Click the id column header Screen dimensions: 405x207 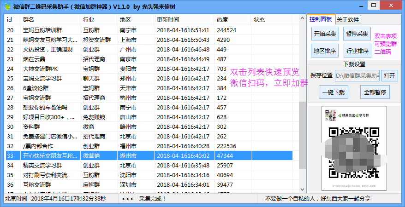point(12,20)
